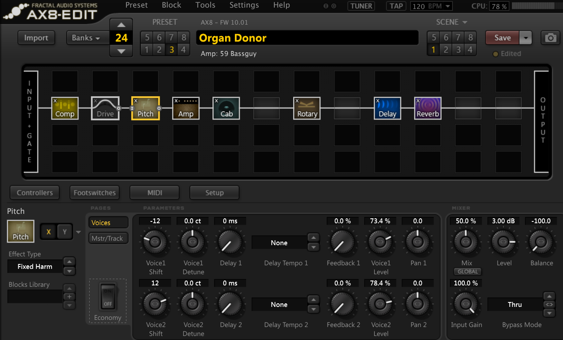Open the SCENE dropdown
Viewport: 563px width, 340px height.
tap(452, 22)
